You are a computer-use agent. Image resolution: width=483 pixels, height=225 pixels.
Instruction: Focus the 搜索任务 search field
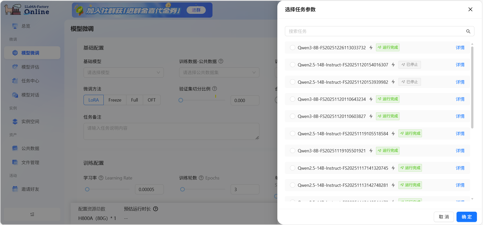coord(380,31)
